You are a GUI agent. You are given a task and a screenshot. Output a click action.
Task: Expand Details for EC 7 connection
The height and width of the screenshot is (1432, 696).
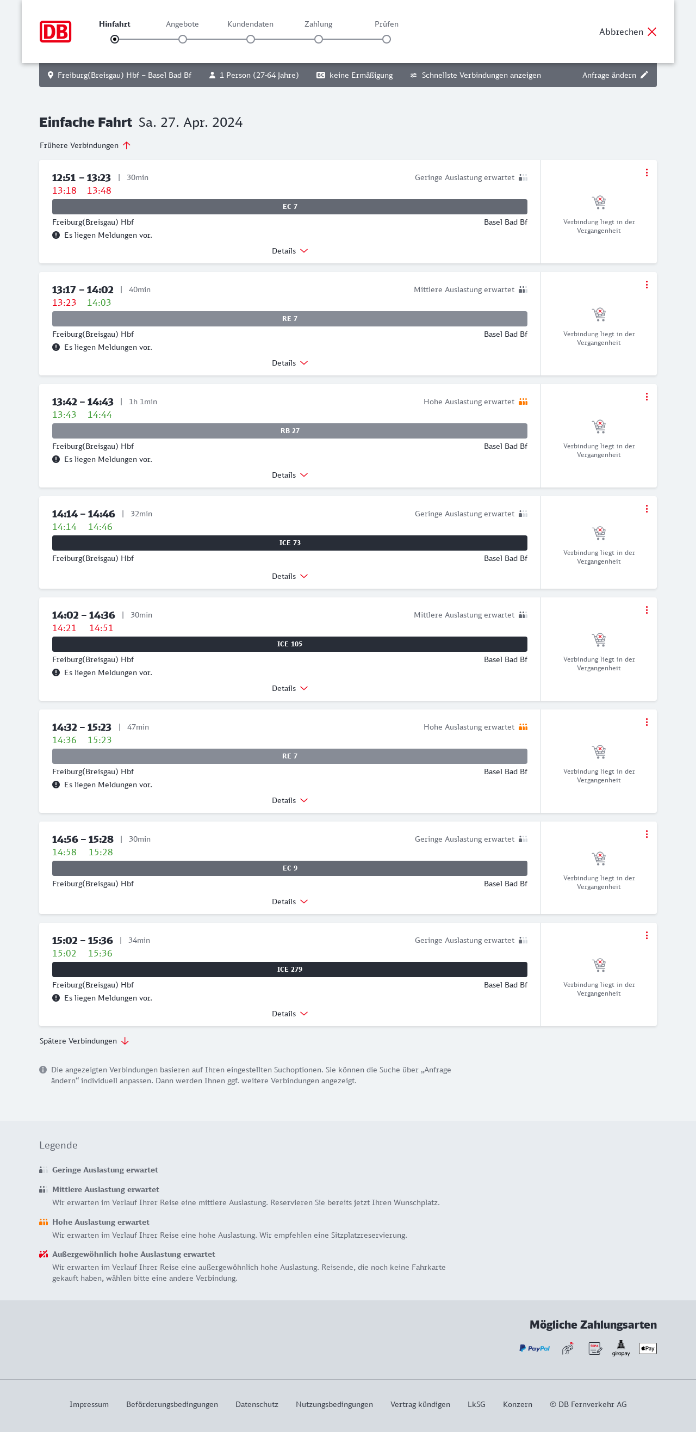[x=289, y=251]
